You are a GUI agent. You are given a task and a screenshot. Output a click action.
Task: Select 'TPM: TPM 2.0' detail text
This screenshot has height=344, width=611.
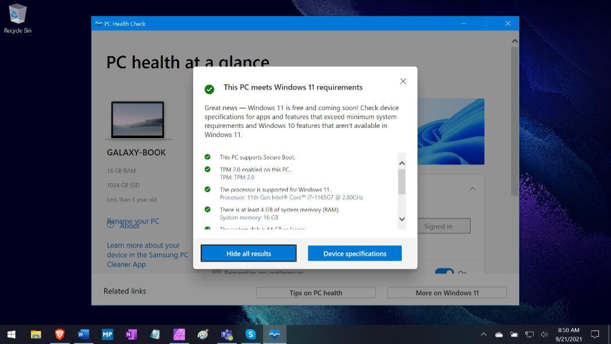237,177
